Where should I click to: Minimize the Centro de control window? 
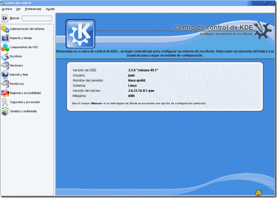tap(260, 3)
